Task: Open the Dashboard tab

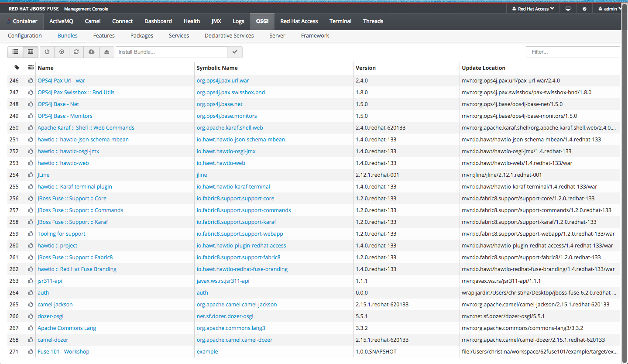Action: click(x=158, y=21)
